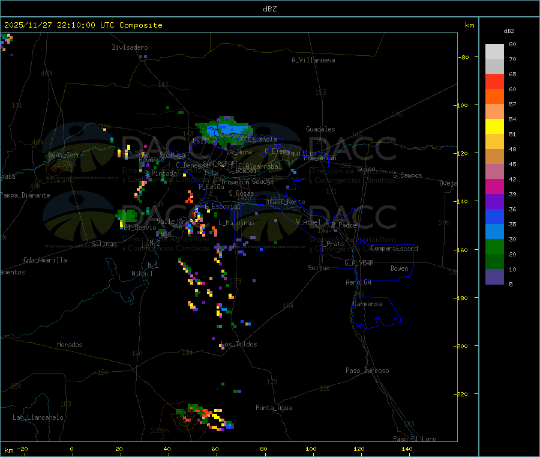This screenshot has width=540, height=457.
Task: Select the yellow 51-54 dBZ legend band
Action: (x=494, y=127)
